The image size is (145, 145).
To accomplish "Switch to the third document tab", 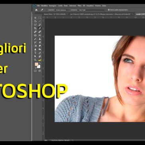I will [x=140, y=14].
